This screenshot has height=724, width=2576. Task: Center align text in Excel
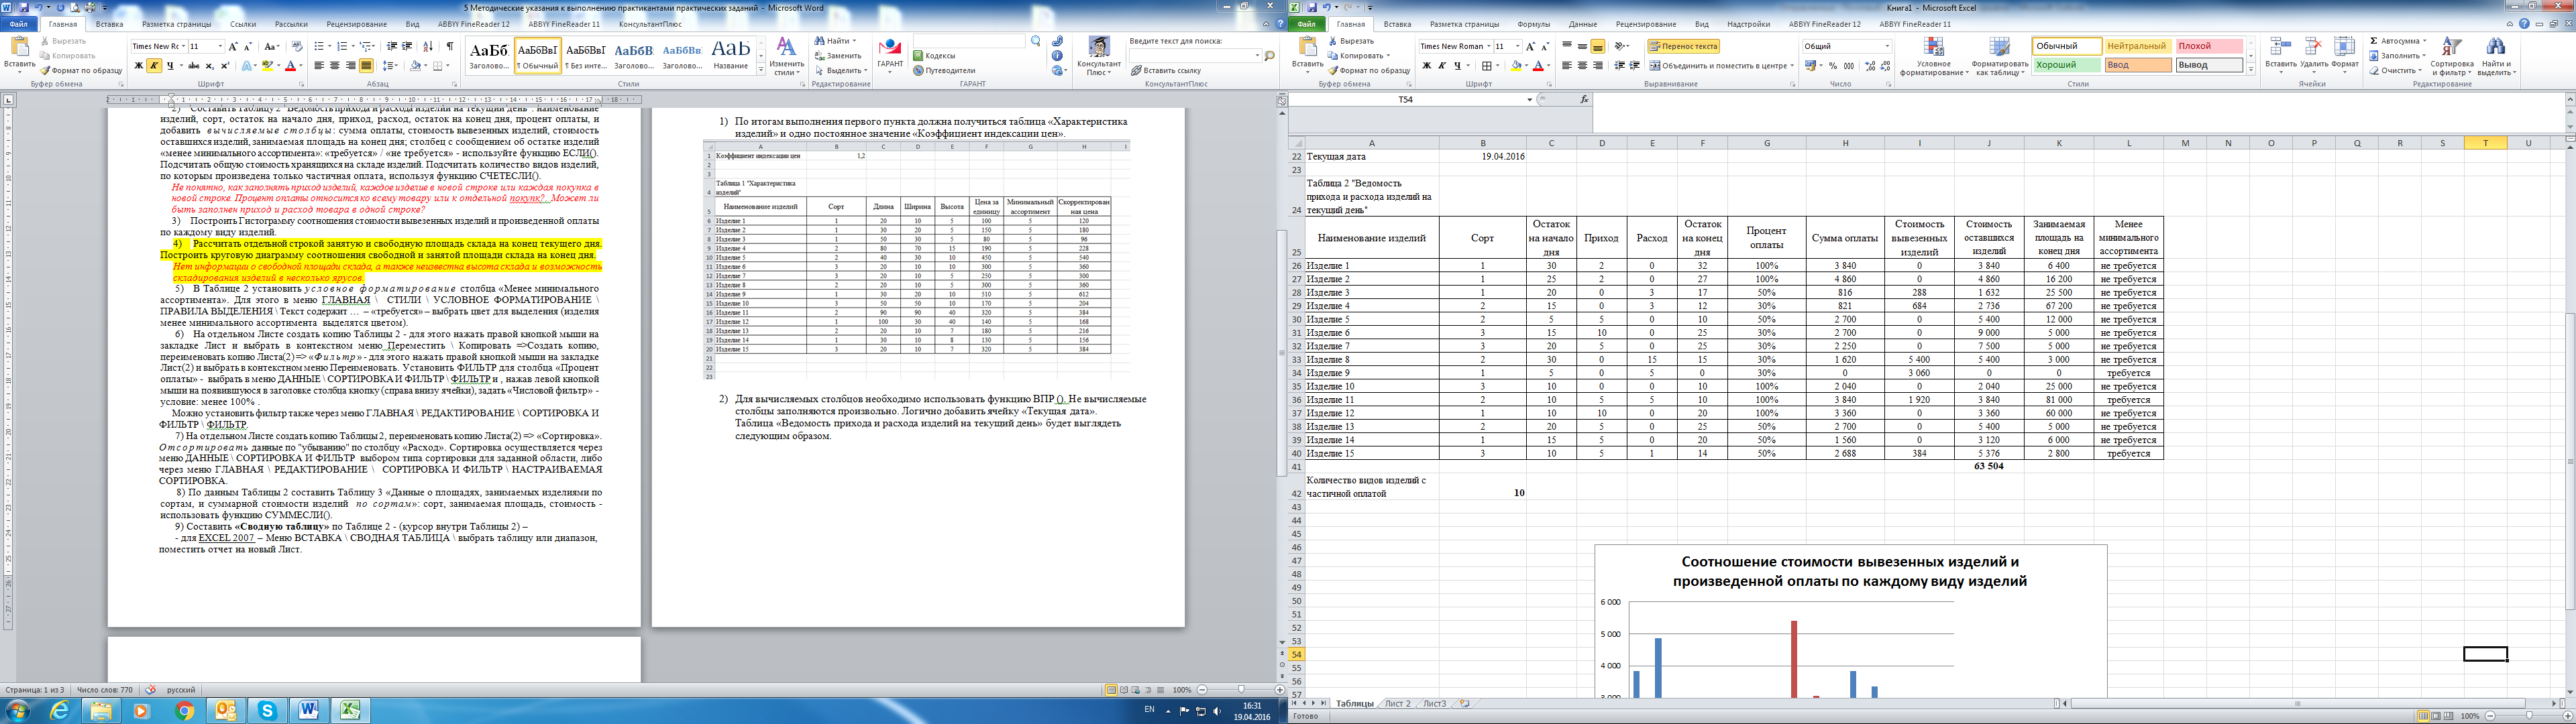coord(1583,66)
